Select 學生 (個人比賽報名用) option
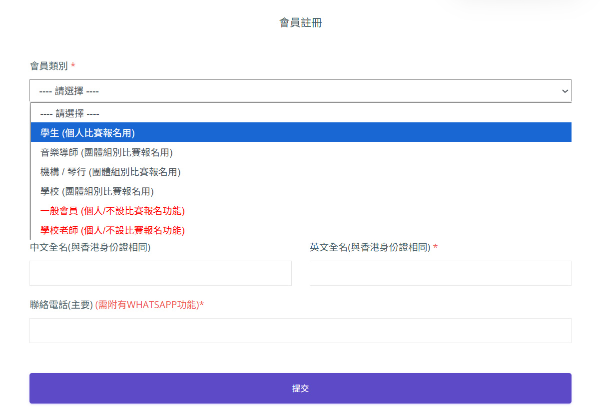600x419 pixels. (301, 133)
